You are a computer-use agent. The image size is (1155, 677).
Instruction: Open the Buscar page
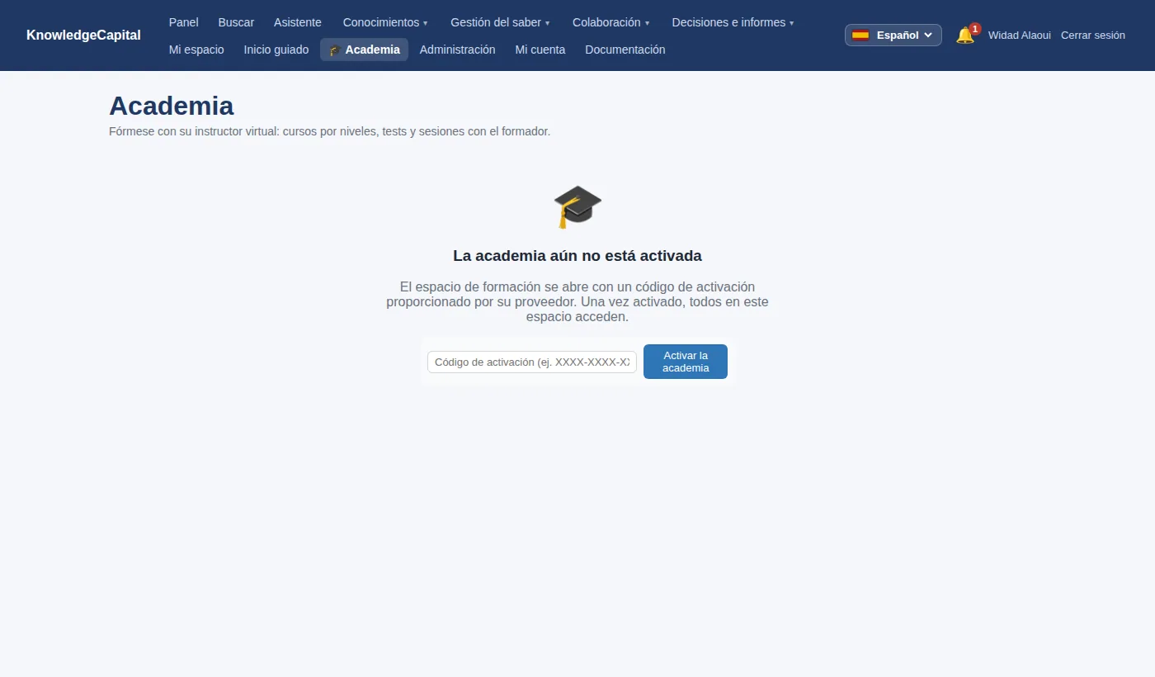236,22
